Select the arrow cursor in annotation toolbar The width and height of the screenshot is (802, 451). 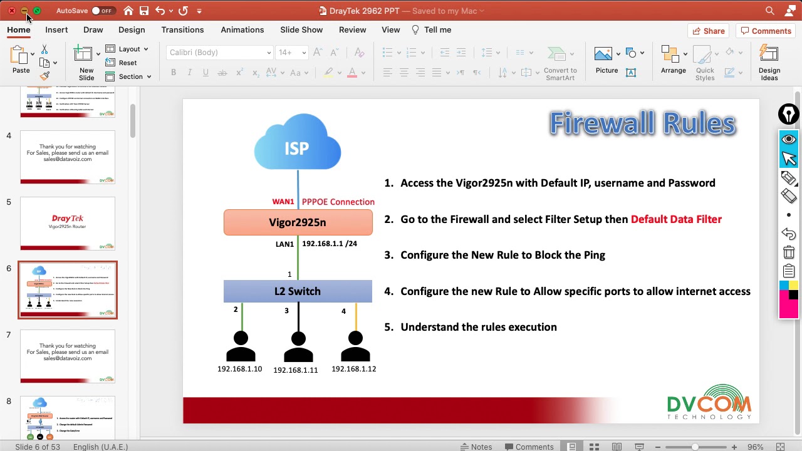pos(789,158)
